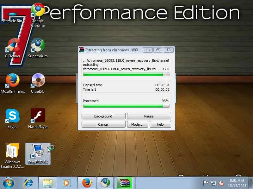Select the EasyBCD 2.4 desktop shortcut
The image size is (253, 189).
click(38, 154)
